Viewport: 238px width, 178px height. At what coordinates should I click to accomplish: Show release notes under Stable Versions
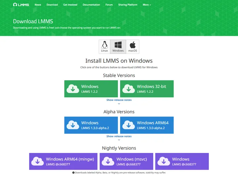119,100
